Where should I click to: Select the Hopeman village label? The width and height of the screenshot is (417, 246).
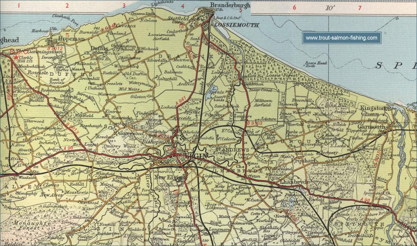pos(71,39)
